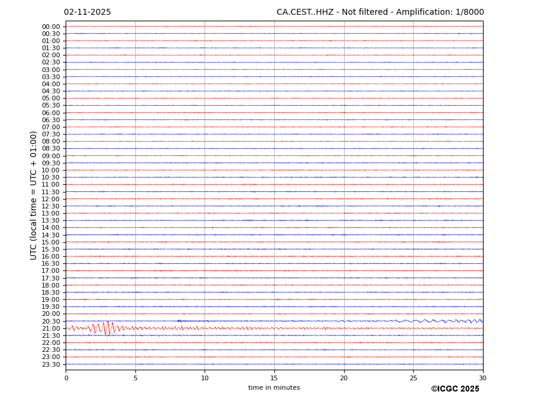Select the 21:00 time row label
Viewport: 548px width, 411px height.
coord(50,328)
